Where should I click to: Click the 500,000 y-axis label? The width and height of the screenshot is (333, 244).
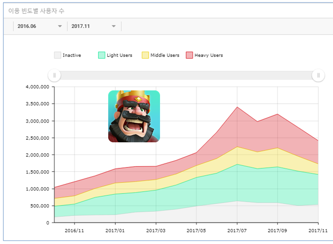tap(40, 206)
